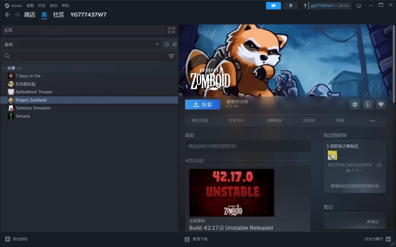Viewport: 396px width, 247px height.
Task: Click activity post input for friends
Action: tap(248, 146)
